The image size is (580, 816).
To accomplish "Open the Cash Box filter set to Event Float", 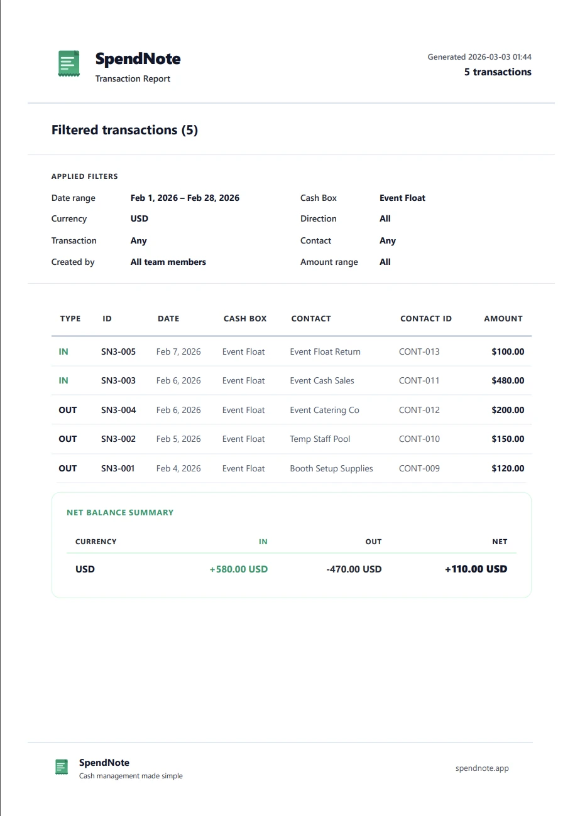I will click(402, 198).
